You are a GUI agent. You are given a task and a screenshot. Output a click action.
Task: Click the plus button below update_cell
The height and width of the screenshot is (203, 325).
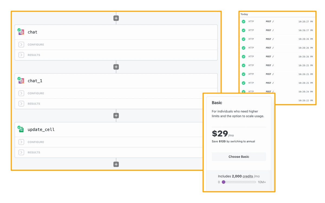(116, 164)
